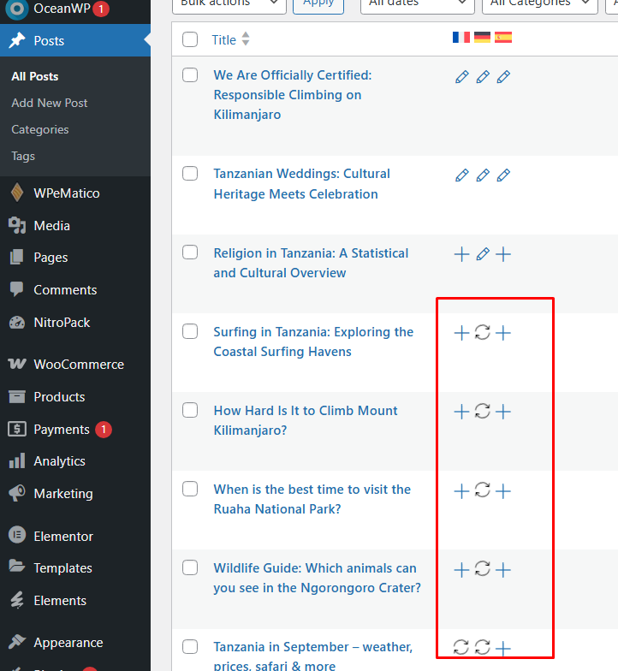Edit French translation of Kilimanjaro certification post
Screen dimensions: 618x671
tap(461, 77)
